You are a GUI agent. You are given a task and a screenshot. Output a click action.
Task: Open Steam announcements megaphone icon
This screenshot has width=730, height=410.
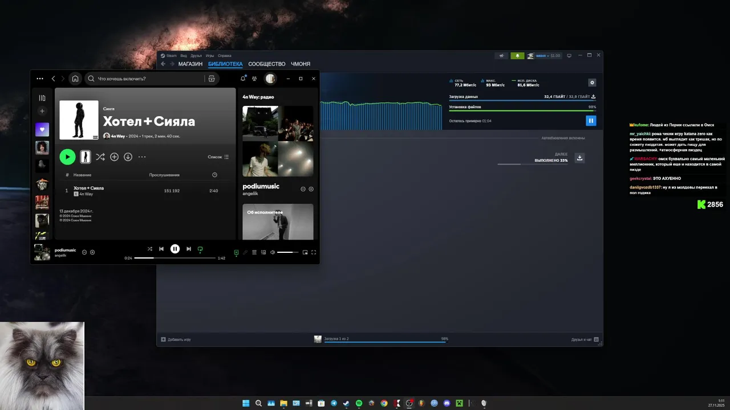coord(501,56)
